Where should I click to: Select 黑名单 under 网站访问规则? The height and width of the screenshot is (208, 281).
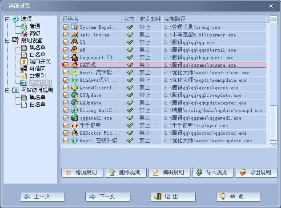click(x=37, y=97)
